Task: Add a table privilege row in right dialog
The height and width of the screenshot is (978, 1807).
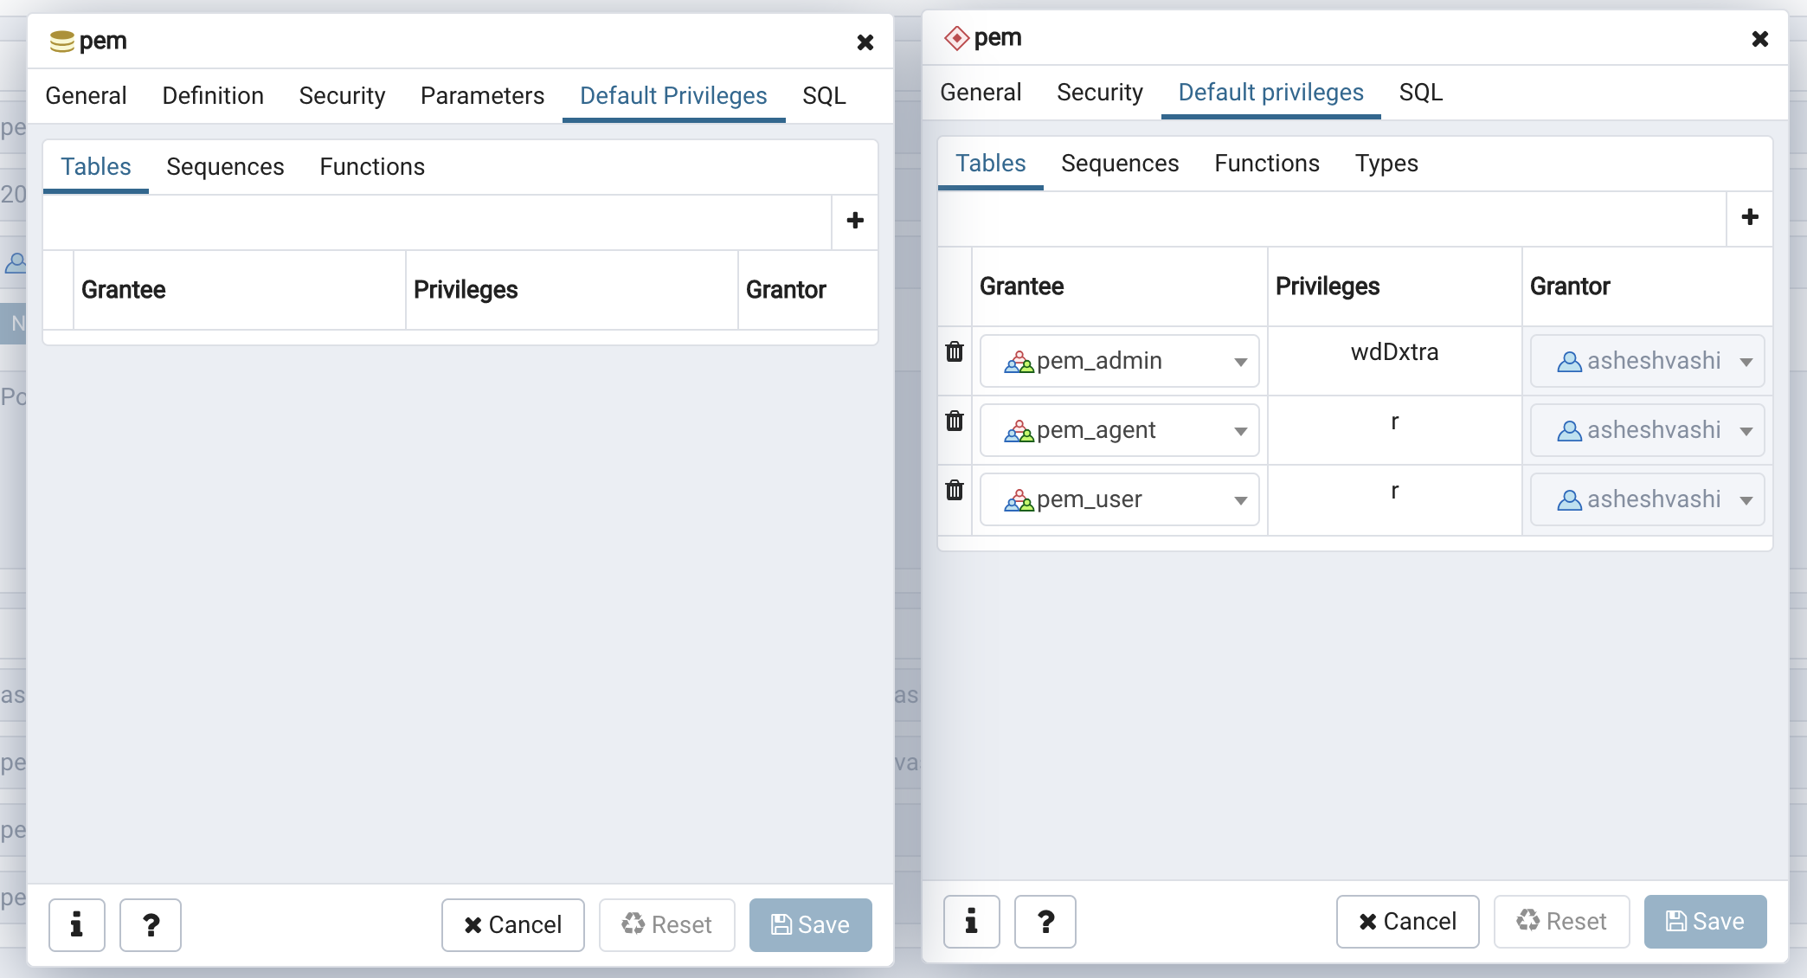Action: (1750, 217)
